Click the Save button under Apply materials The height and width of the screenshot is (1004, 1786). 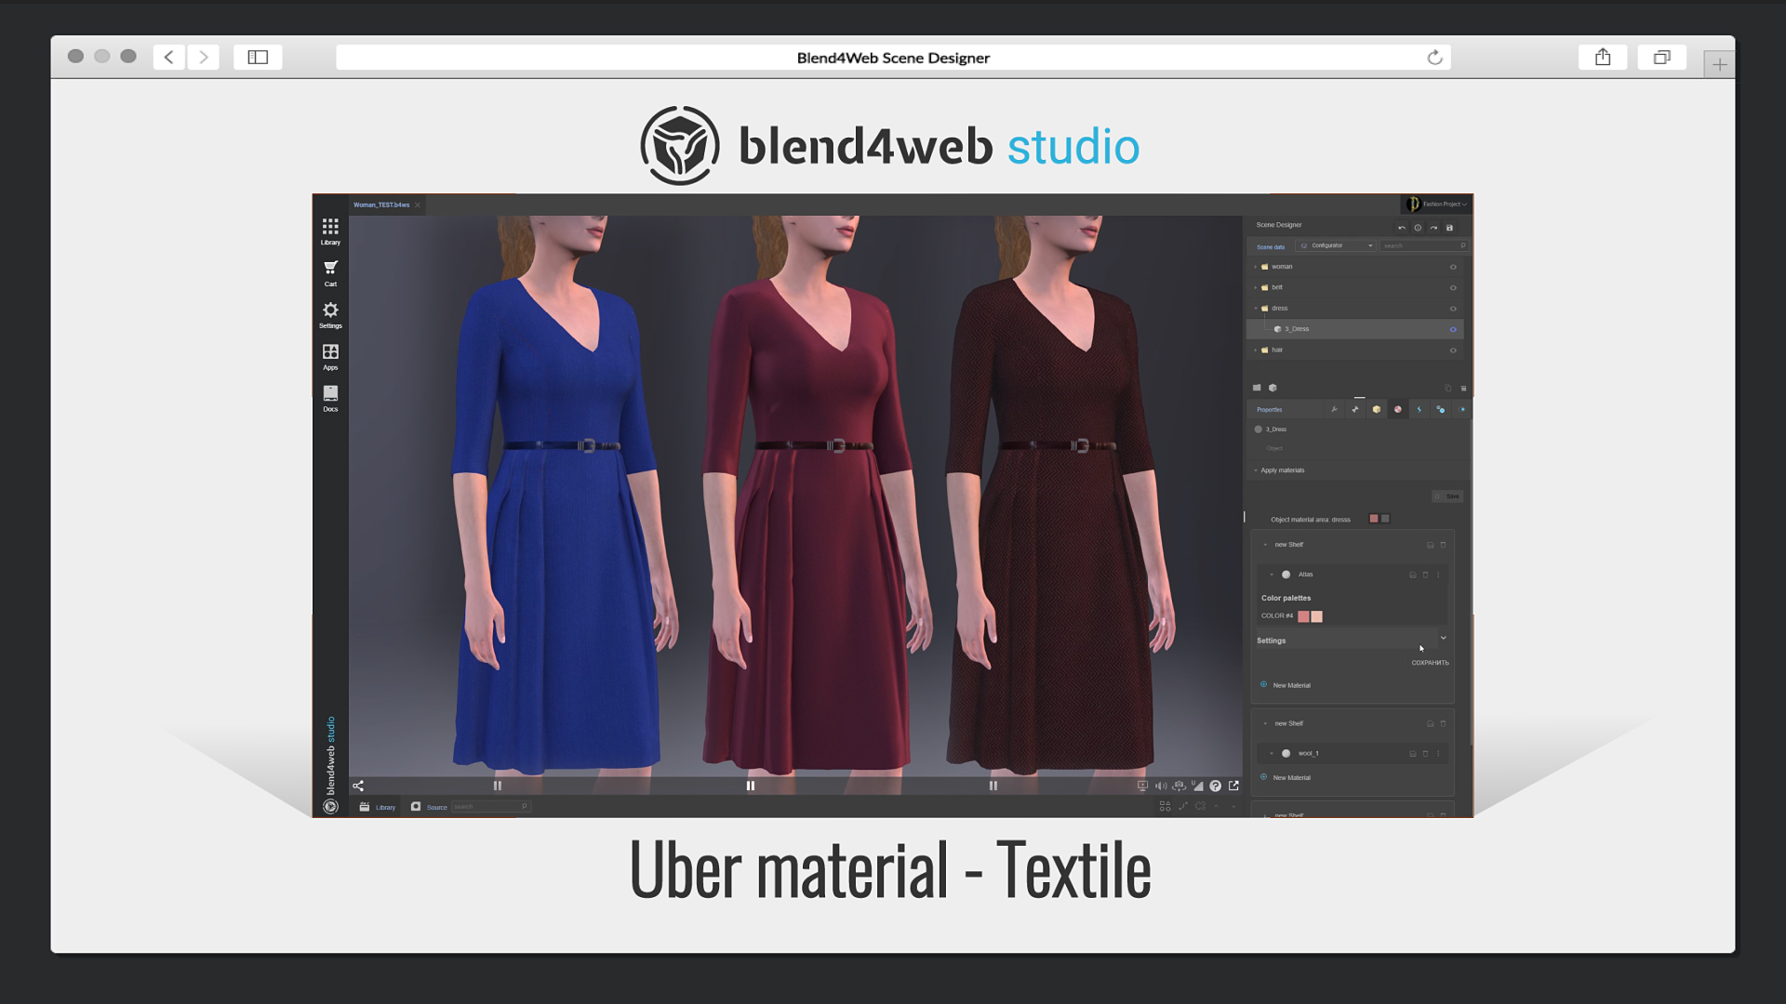point(1446,496)
